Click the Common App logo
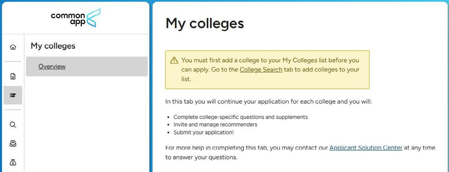The width and height of the screenshot is (449, 172). pos(76,18)
